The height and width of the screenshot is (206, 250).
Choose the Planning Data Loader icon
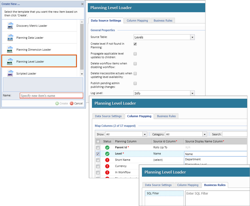pyautogui.click(x=10, y=37)
